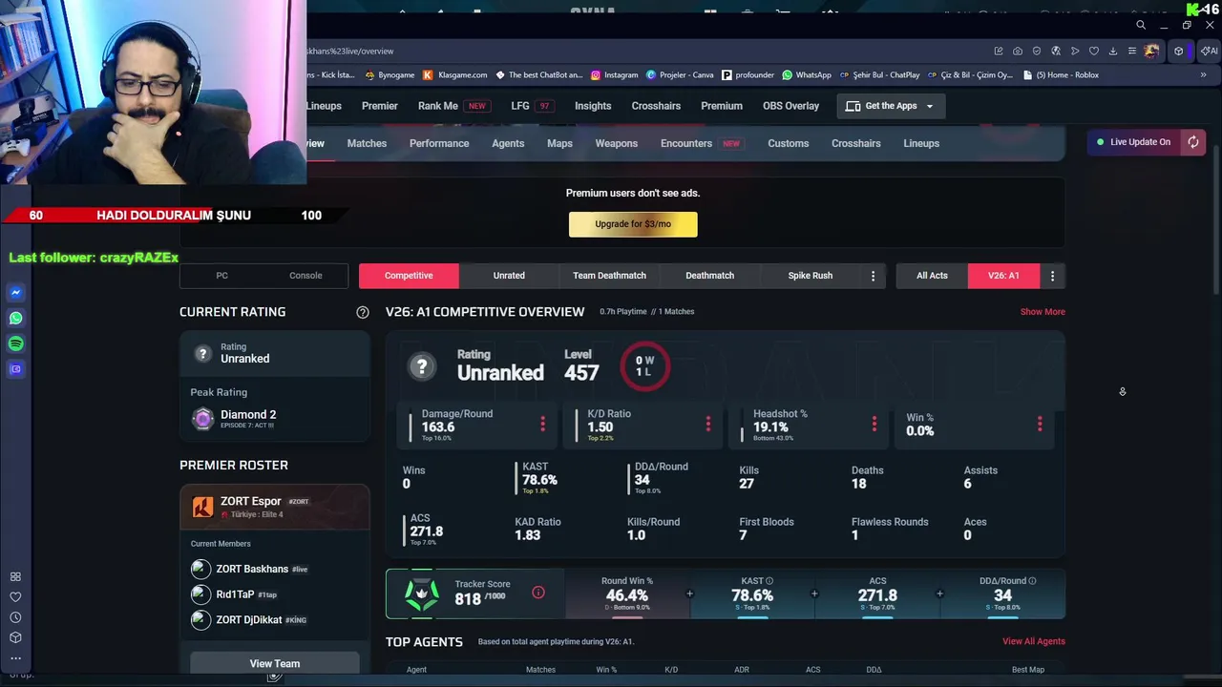Click the refresh icon beside Live Update

point(1193,142)
